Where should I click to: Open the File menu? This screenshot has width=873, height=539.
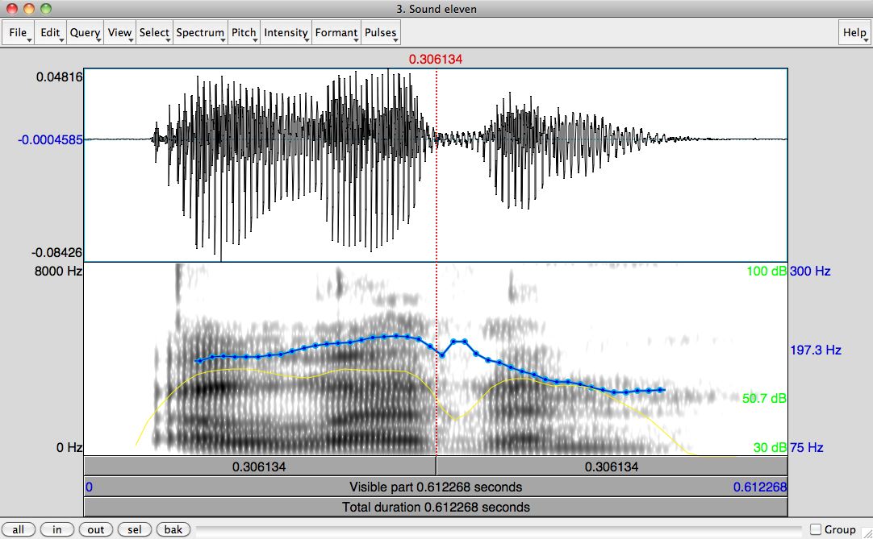[19, 33]
